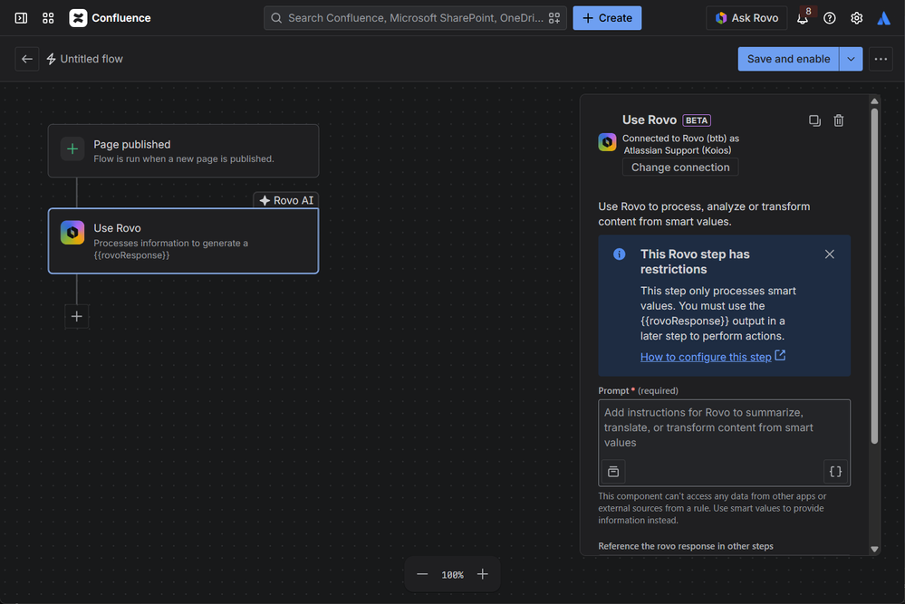The width and height of the screenshot is (905, 604).
Task: Click the Rovo connection logo in panel
Action: (x=607, y=142)
